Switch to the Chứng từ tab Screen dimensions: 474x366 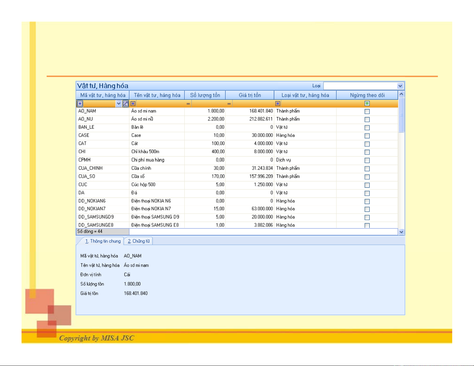(x=138, y=241)
